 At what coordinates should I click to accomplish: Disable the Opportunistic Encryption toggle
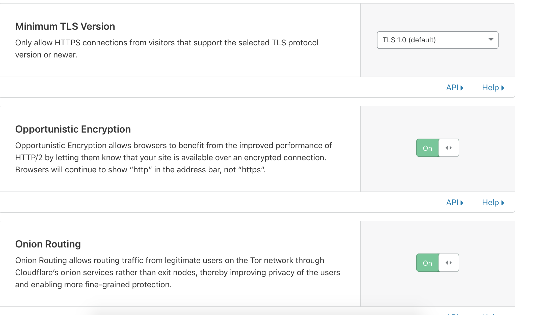pyautogui.click(x=438, y=148)
